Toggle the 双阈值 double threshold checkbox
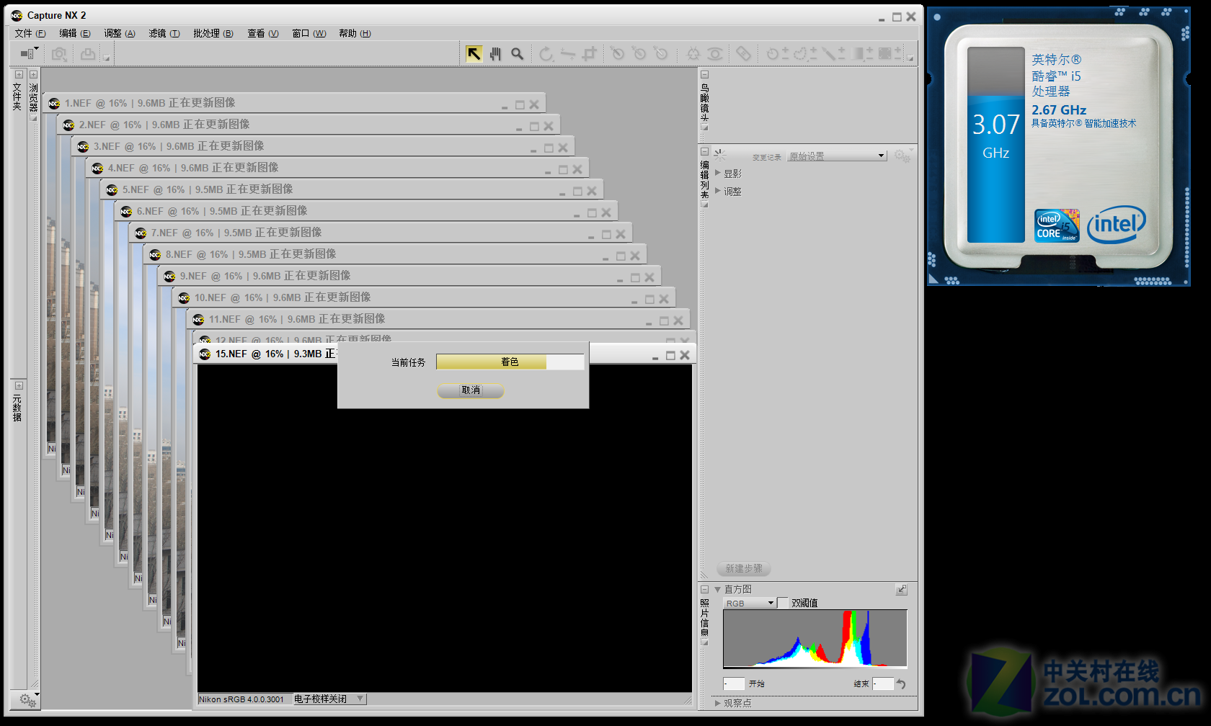 click(x=783, y=603)
